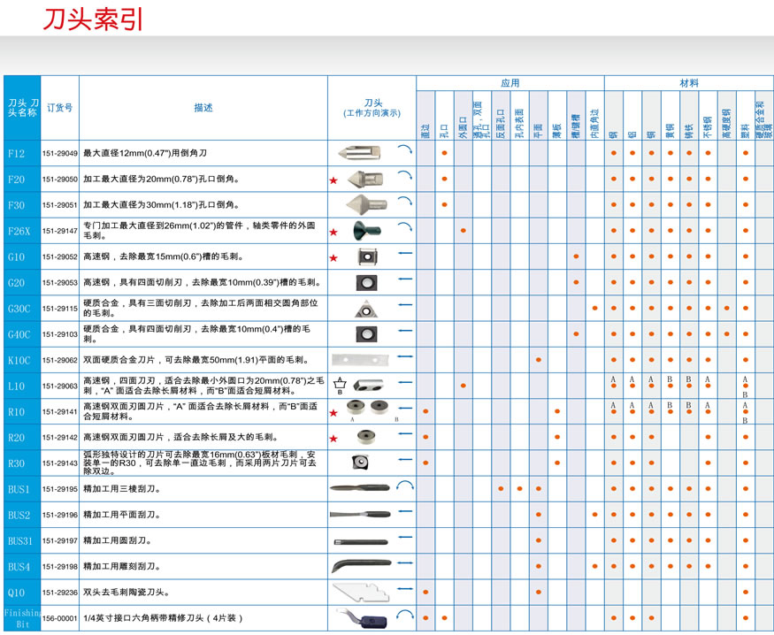Click the R20 description 高速钢双面刃圆刀片
This screenshot has height=635, width=774.
[181, 437]
